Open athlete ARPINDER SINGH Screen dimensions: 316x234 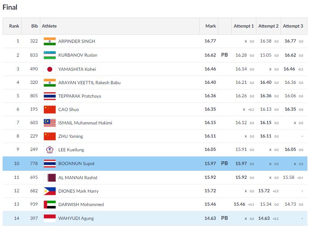(77, 41)
